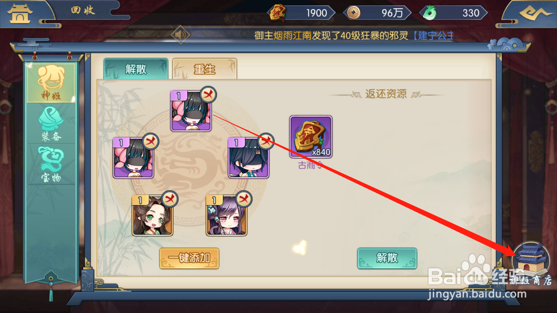
Task: Open the home palace icon
Action: point(20,13)
